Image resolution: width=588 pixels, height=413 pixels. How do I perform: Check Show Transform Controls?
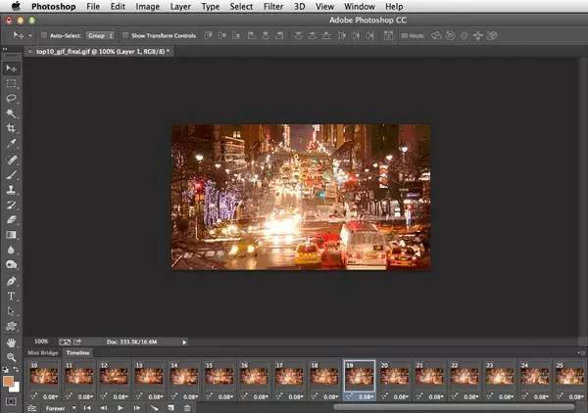tap(124, 35)
